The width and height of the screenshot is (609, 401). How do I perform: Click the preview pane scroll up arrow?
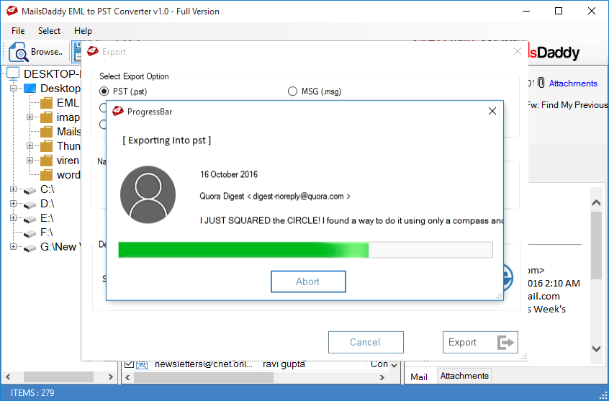(x=596, y=202)
